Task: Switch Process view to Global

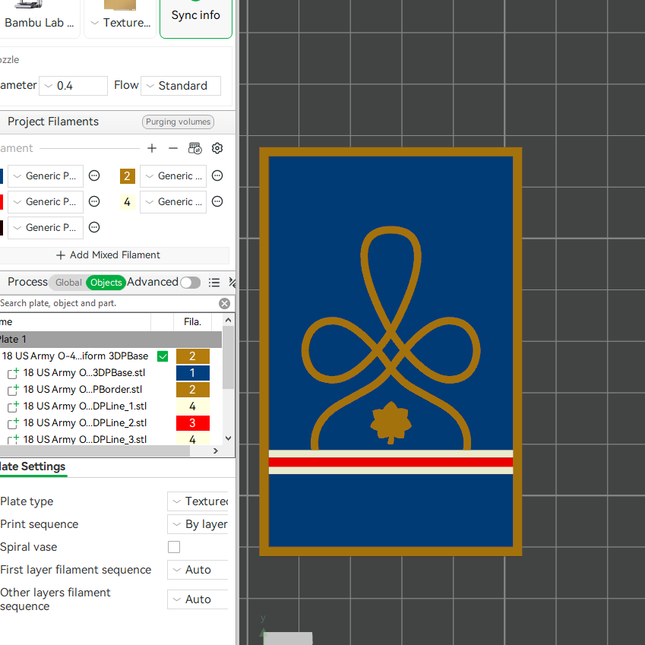Action: pos(68,283)
